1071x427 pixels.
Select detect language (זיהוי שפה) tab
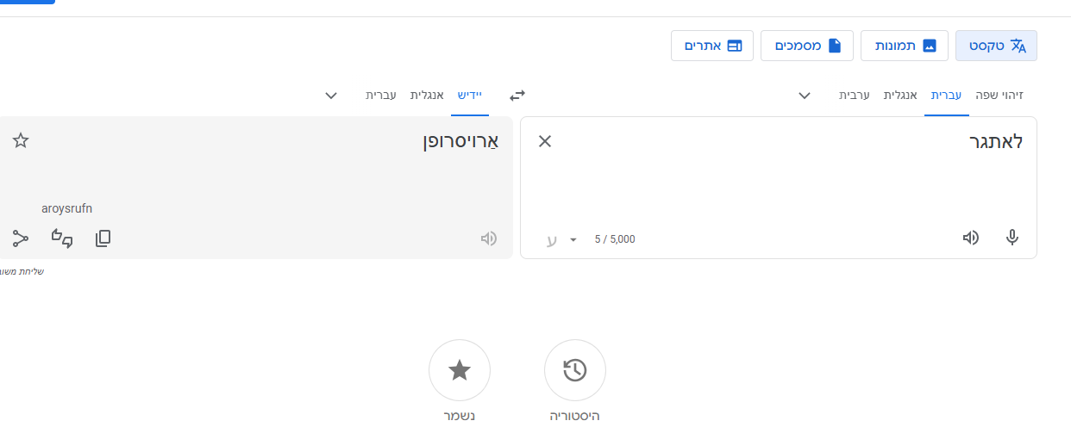click(x=999, y=95)
